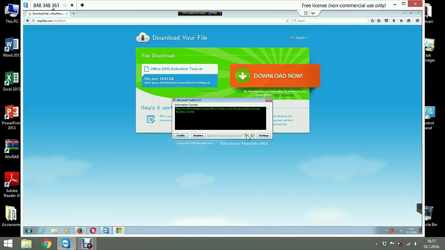445x250 pixels.
Task: Show bookmarks list icon in Firefox toolbar
Action: pyautogui.click(x=379, y=21)
